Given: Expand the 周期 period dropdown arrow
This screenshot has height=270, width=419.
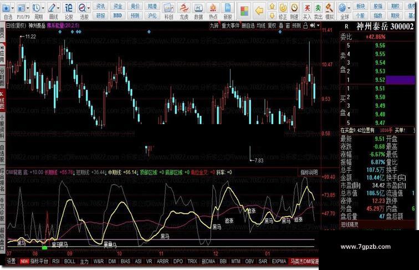Looking at the screenshot, I should tap(44, 8).
